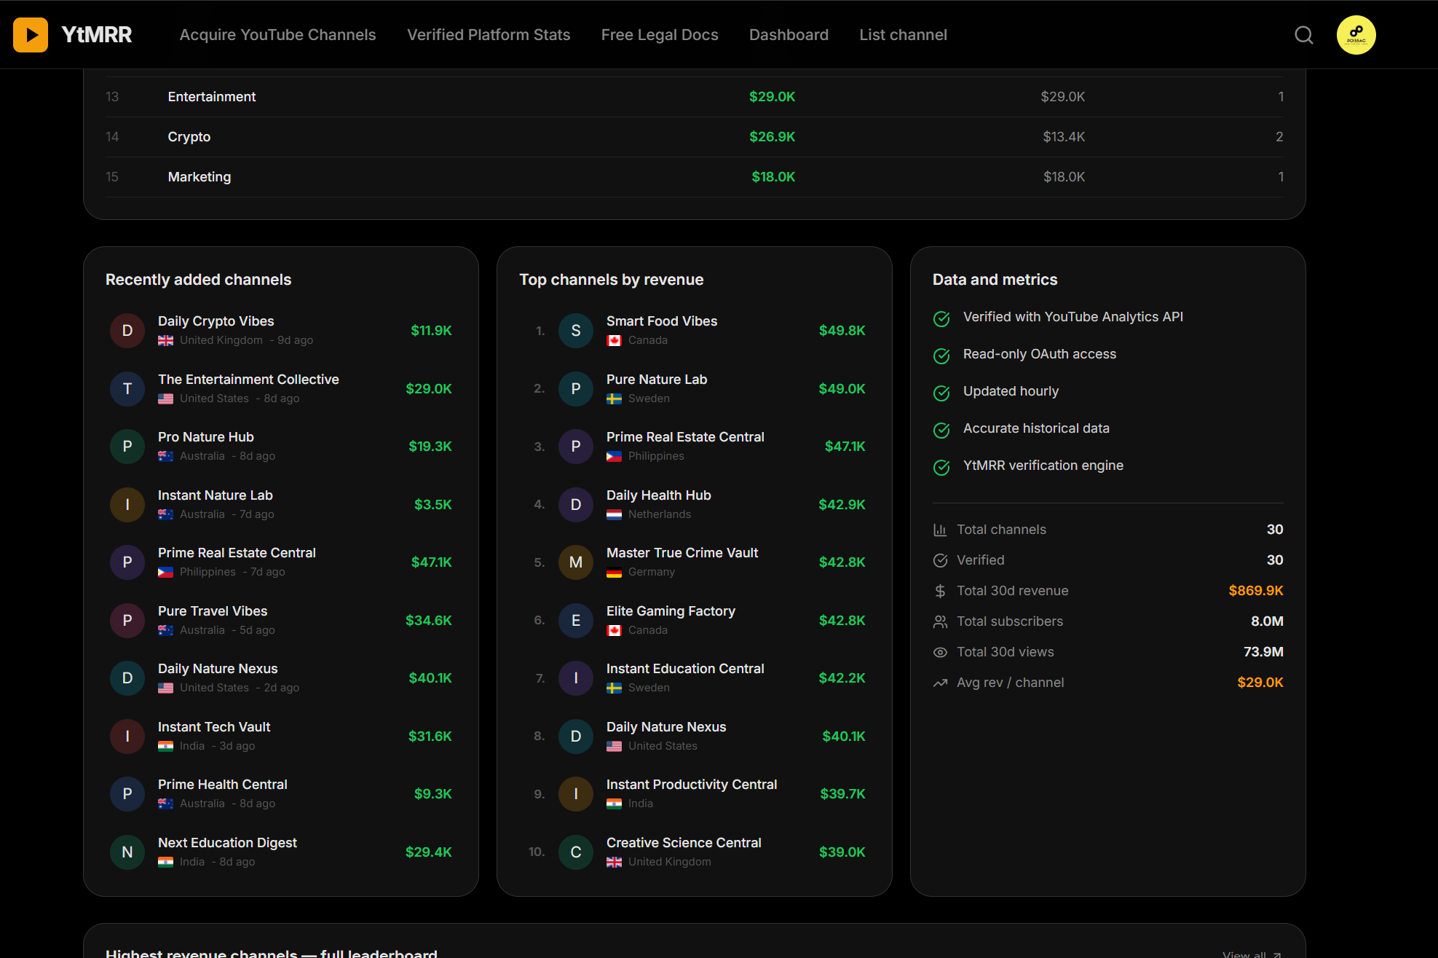Image resolution: width=1438 pixels, height=958 pixels.
Task: Click Daily Crypto Vibes 'D' avatar
Action: pos(127,331)
